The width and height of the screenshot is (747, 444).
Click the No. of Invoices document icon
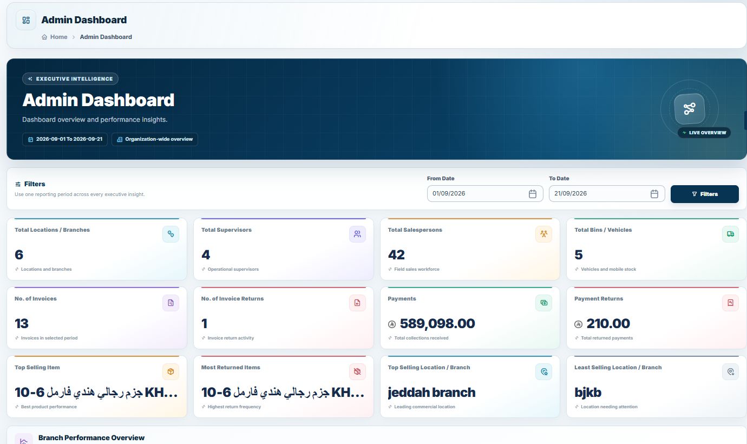(x=171, y=303)
